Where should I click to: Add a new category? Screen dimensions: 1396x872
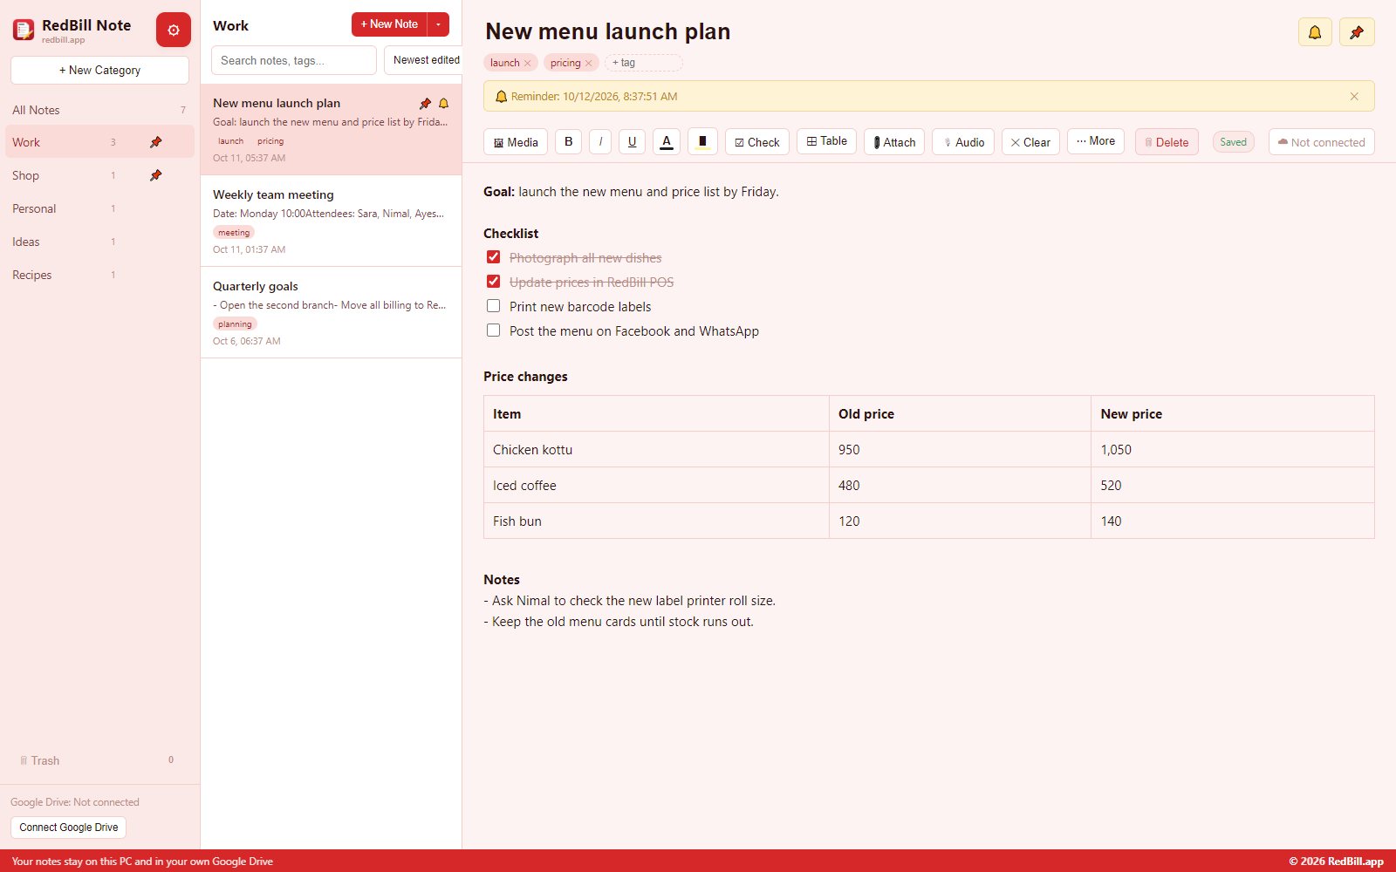click(99, 71)
